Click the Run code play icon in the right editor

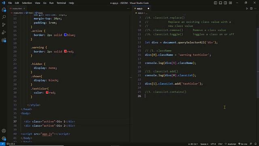click(x=247, y=9)
